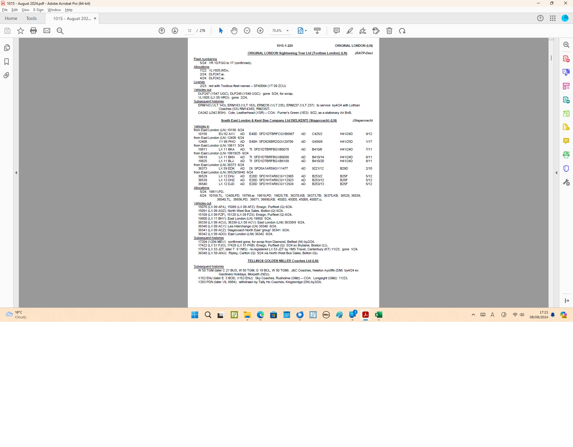Click the Zoom in plus icon
The image size is (573, 447).
coord(260,31)
